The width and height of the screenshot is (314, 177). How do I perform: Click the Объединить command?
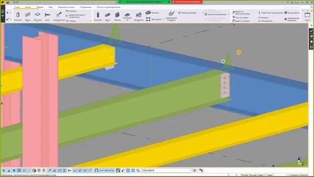265,21
